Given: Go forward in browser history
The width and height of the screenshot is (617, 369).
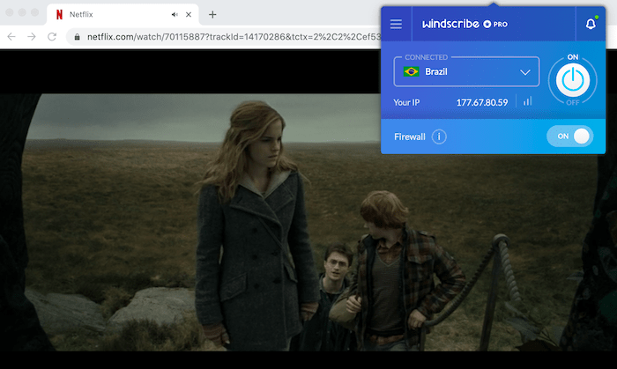Looking at the screenshot, I should 32,36.
